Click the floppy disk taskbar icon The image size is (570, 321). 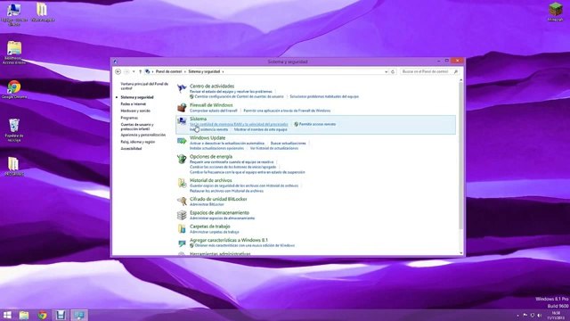(x=61, y=315)
